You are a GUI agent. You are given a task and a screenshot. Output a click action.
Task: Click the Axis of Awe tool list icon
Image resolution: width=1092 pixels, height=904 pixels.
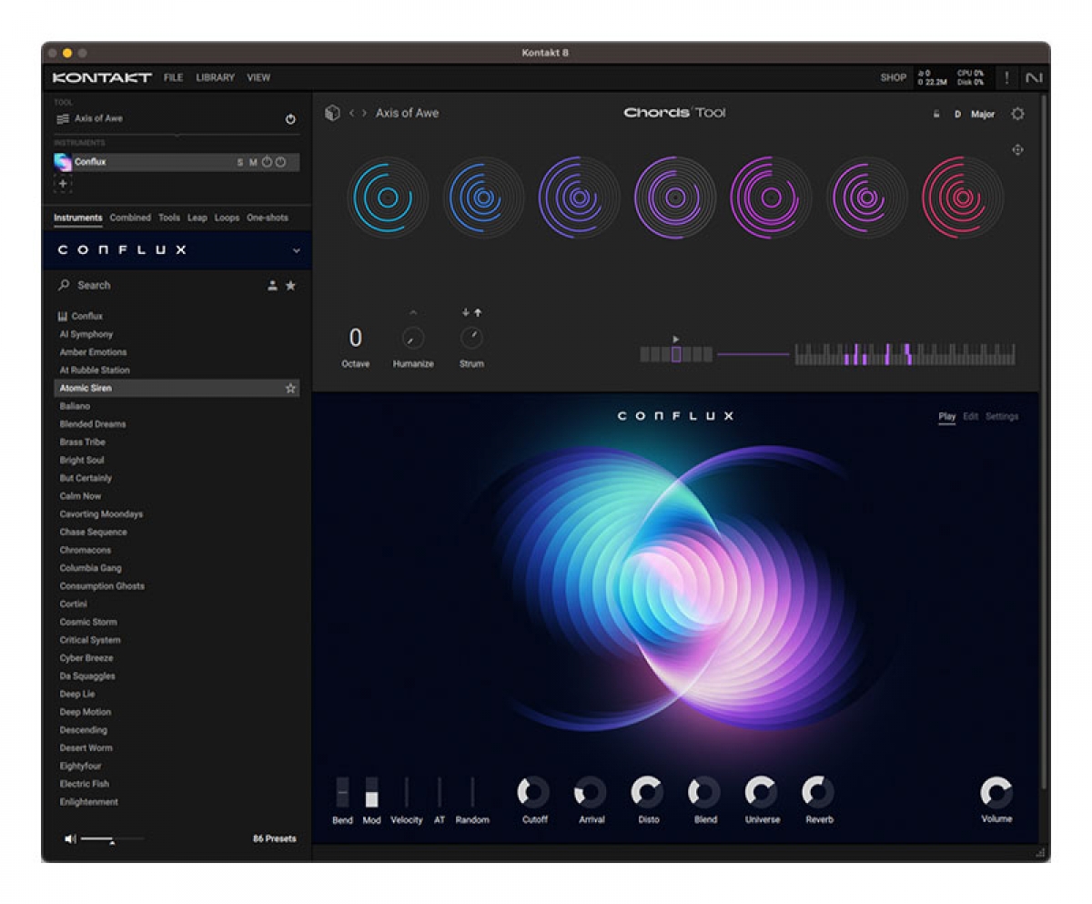pos(63,118)
